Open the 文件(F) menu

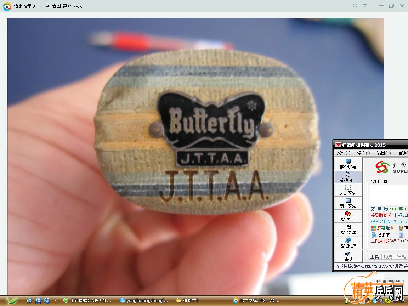point(344,153)
